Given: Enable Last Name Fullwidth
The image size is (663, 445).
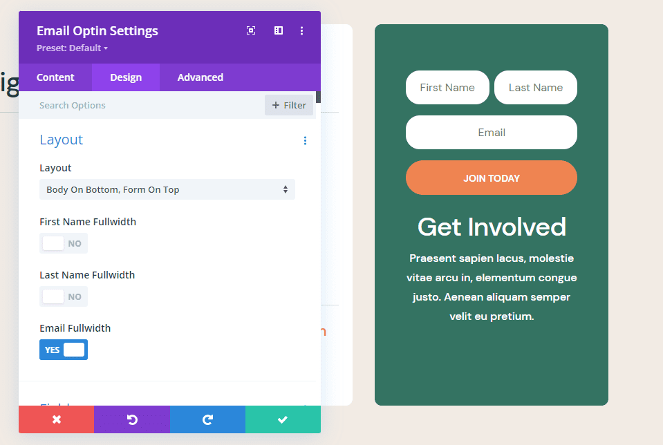Looking at the screenshot, I should 63,296.
